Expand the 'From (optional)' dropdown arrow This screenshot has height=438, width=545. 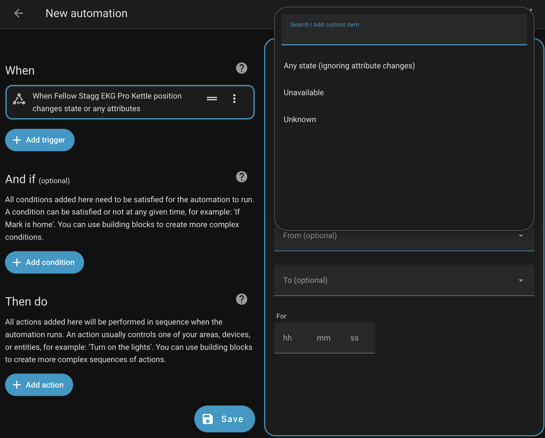click(521, 236)
